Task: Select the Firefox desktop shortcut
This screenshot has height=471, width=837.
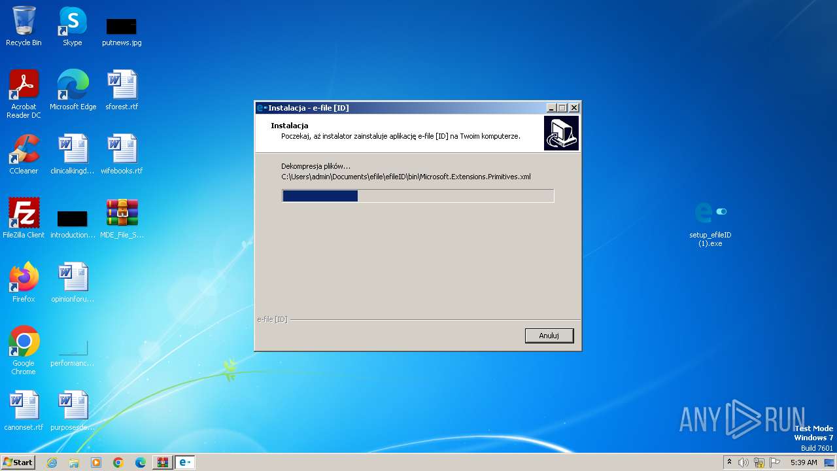Action: pos(24,283)
